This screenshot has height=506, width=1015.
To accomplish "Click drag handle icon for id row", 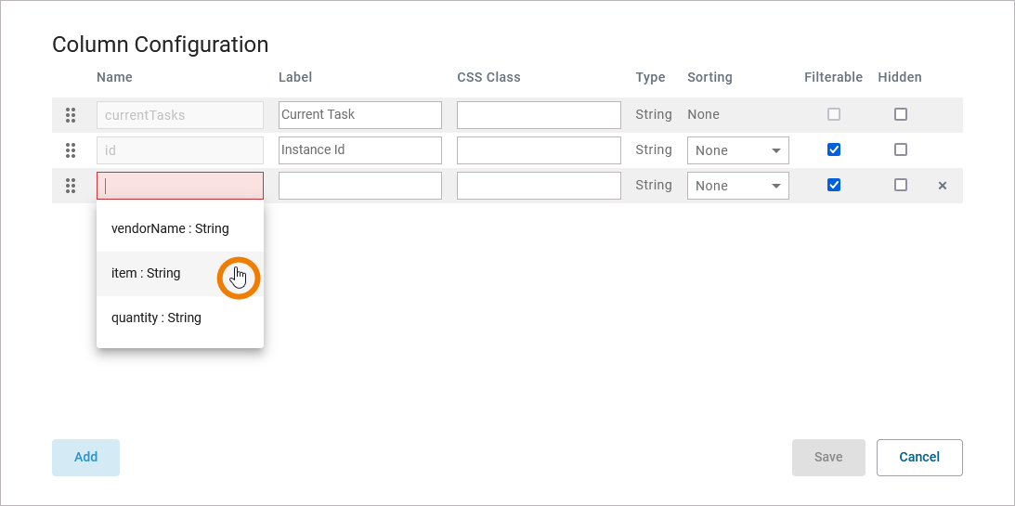I will point(71,150).
